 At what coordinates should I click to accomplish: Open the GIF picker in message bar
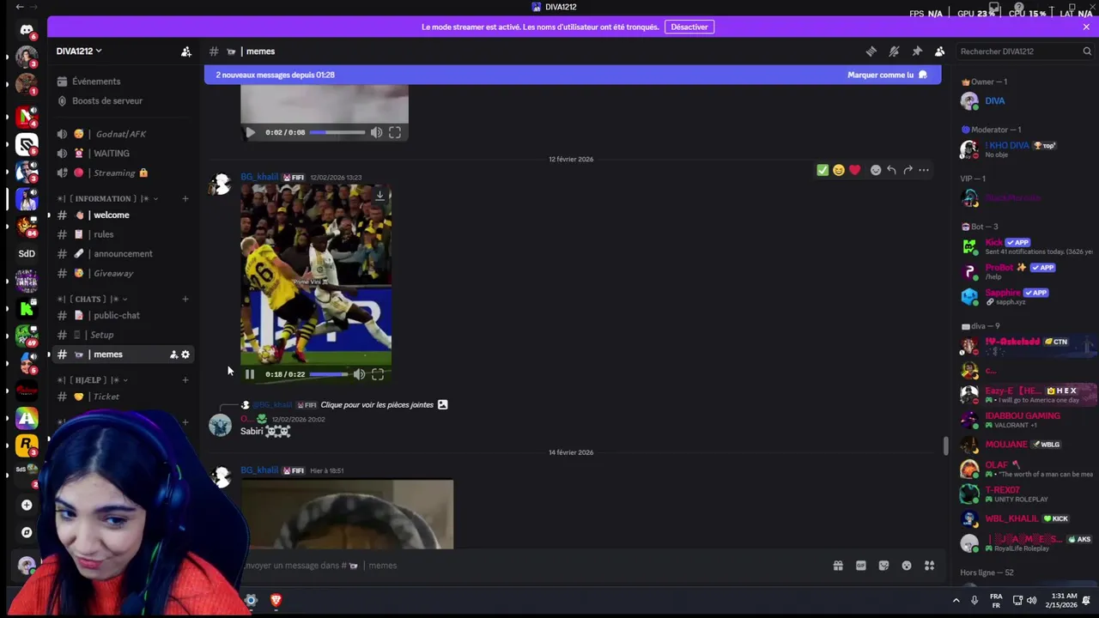pos(861,566)
